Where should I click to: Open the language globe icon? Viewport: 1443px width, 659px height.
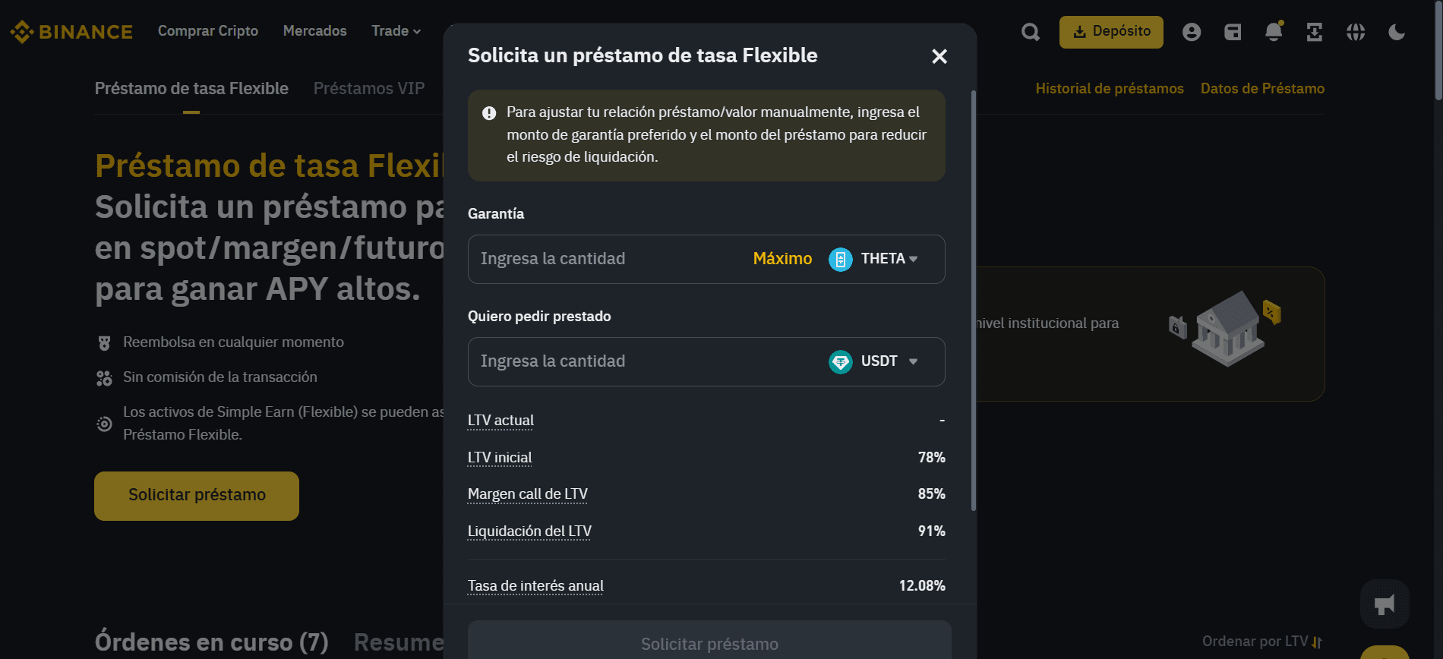click(x=1356, y=32)
